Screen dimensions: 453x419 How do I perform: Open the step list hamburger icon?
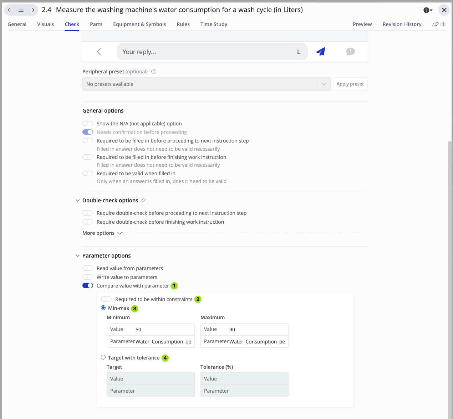21,10
